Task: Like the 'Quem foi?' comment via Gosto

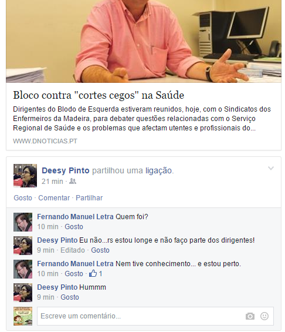Action: click(x=74, y=227)
